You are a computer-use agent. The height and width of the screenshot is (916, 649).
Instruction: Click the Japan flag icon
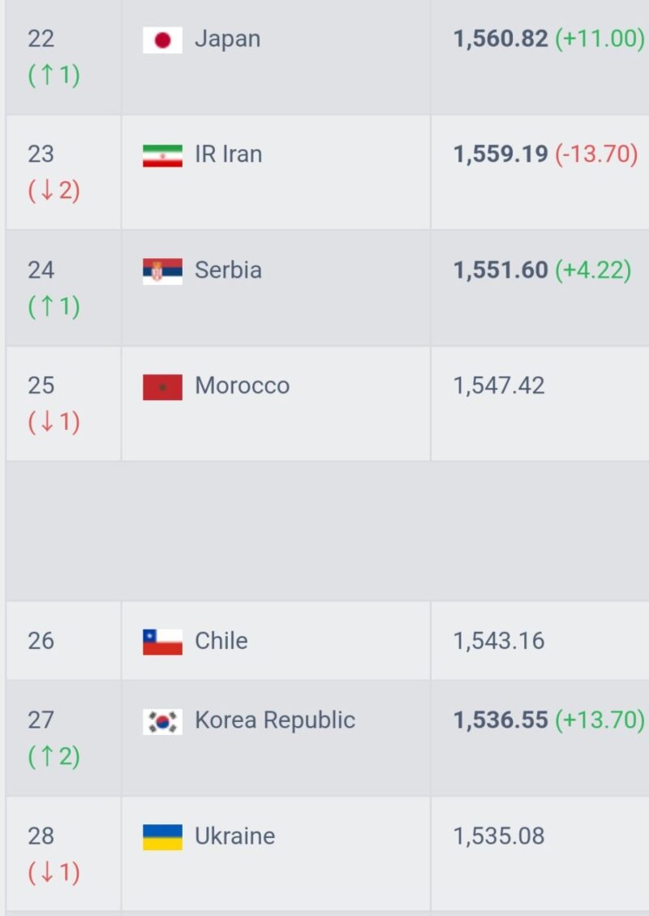(x=162, y=40)
